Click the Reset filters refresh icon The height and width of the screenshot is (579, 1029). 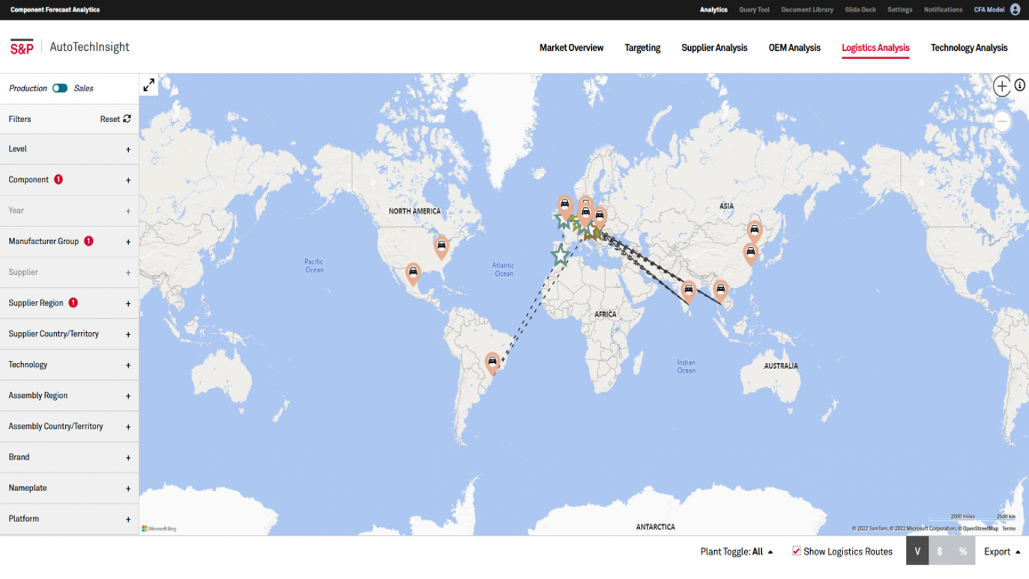coord(127,119)
